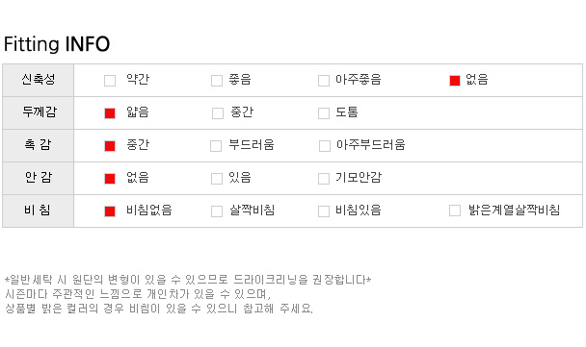
Task: Check the 밝은계열살짝비침 checkbox
Action: tap(455, 211)
